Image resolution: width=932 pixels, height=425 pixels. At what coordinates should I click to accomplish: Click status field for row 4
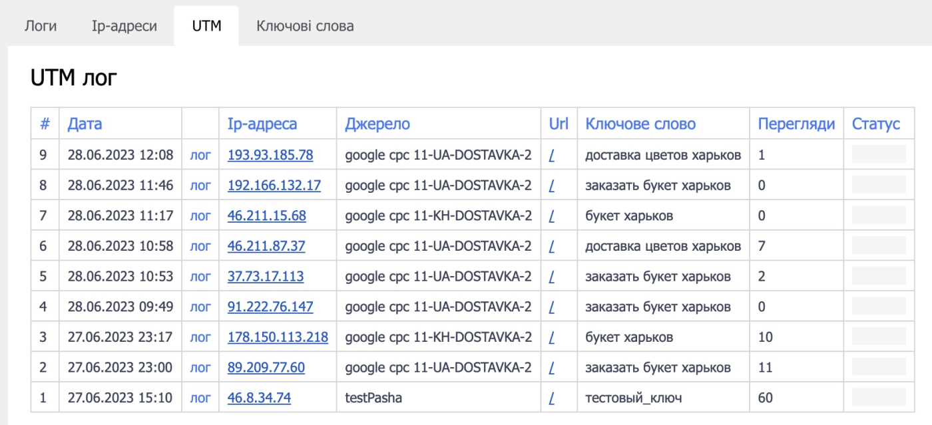879,307
